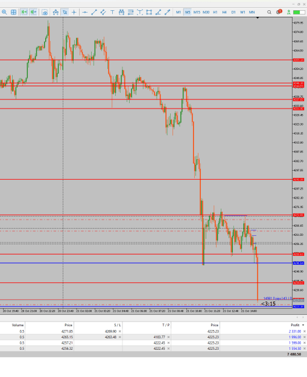This screenshot has height=377, width=307.
Task: Close the position with 2 331.00 profit
Action: click(x=305, y=331)
